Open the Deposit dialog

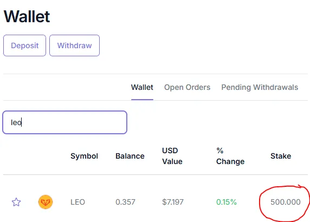coord(25,45)
